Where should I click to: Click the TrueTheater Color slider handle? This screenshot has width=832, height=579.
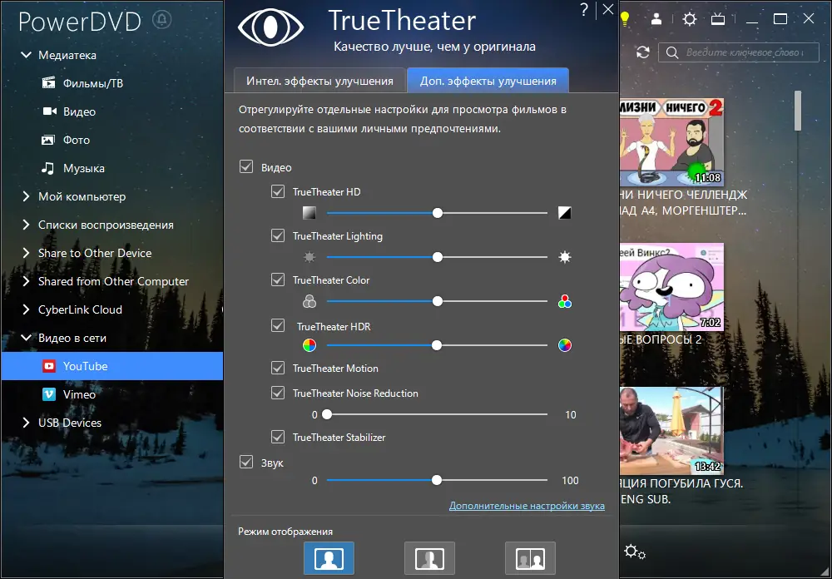point(438,301)
